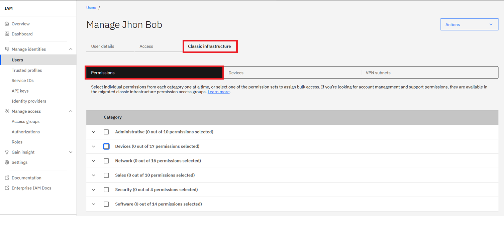Click the Software permissions label text
504x238 pixels.
pyautogui.click(x=159, y=204)
